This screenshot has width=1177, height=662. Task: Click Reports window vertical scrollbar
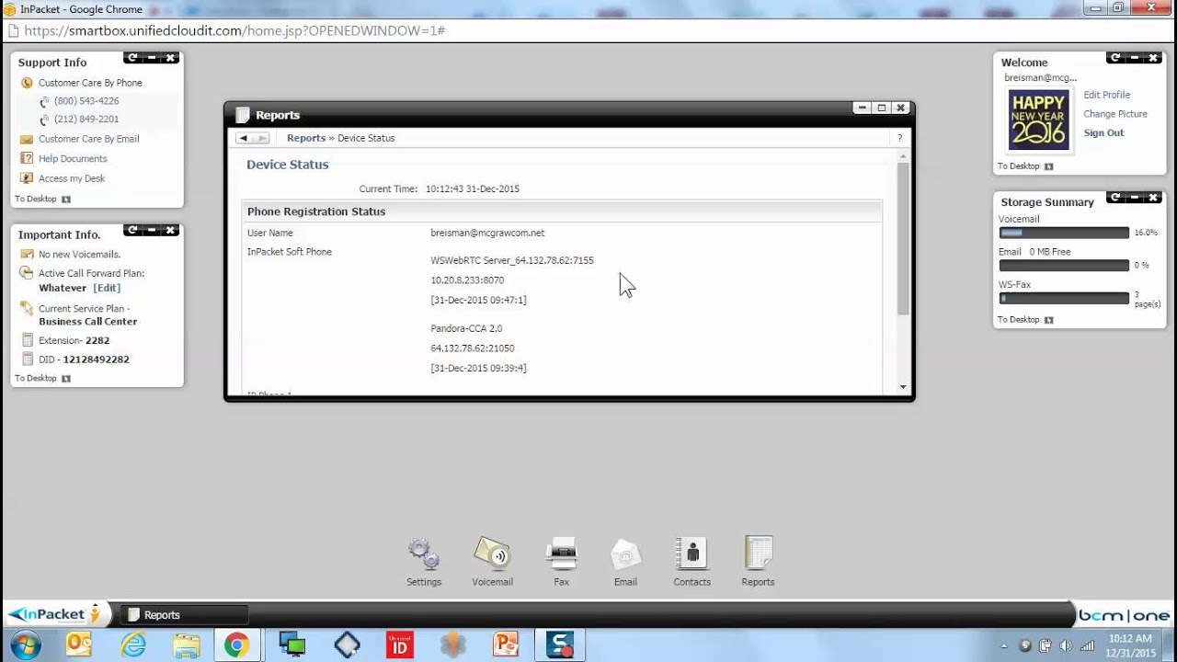(903, 239)
